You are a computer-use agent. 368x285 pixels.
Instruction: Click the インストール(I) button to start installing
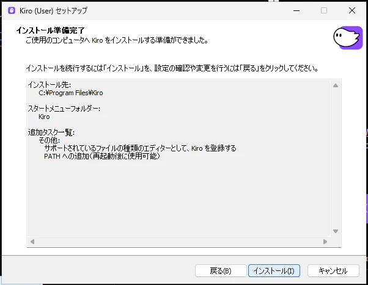coord(274,271)
